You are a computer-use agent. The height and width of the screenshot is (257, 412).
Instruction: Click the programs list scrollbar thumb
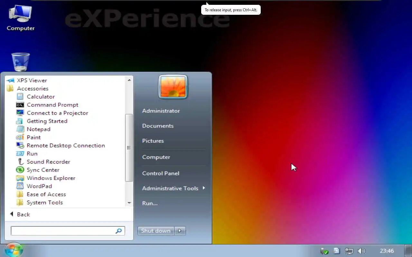tap(129, 148)
